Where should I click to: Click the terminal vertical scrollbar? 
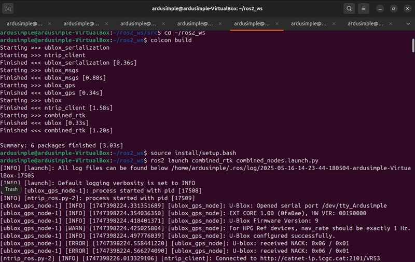[x=412, y=44]
